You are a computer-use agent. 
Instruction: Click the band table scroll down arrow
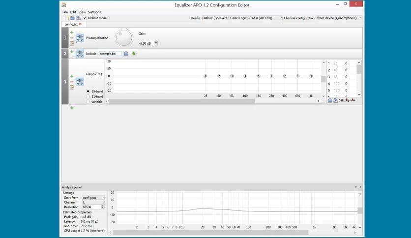click(x=359, y=94)
